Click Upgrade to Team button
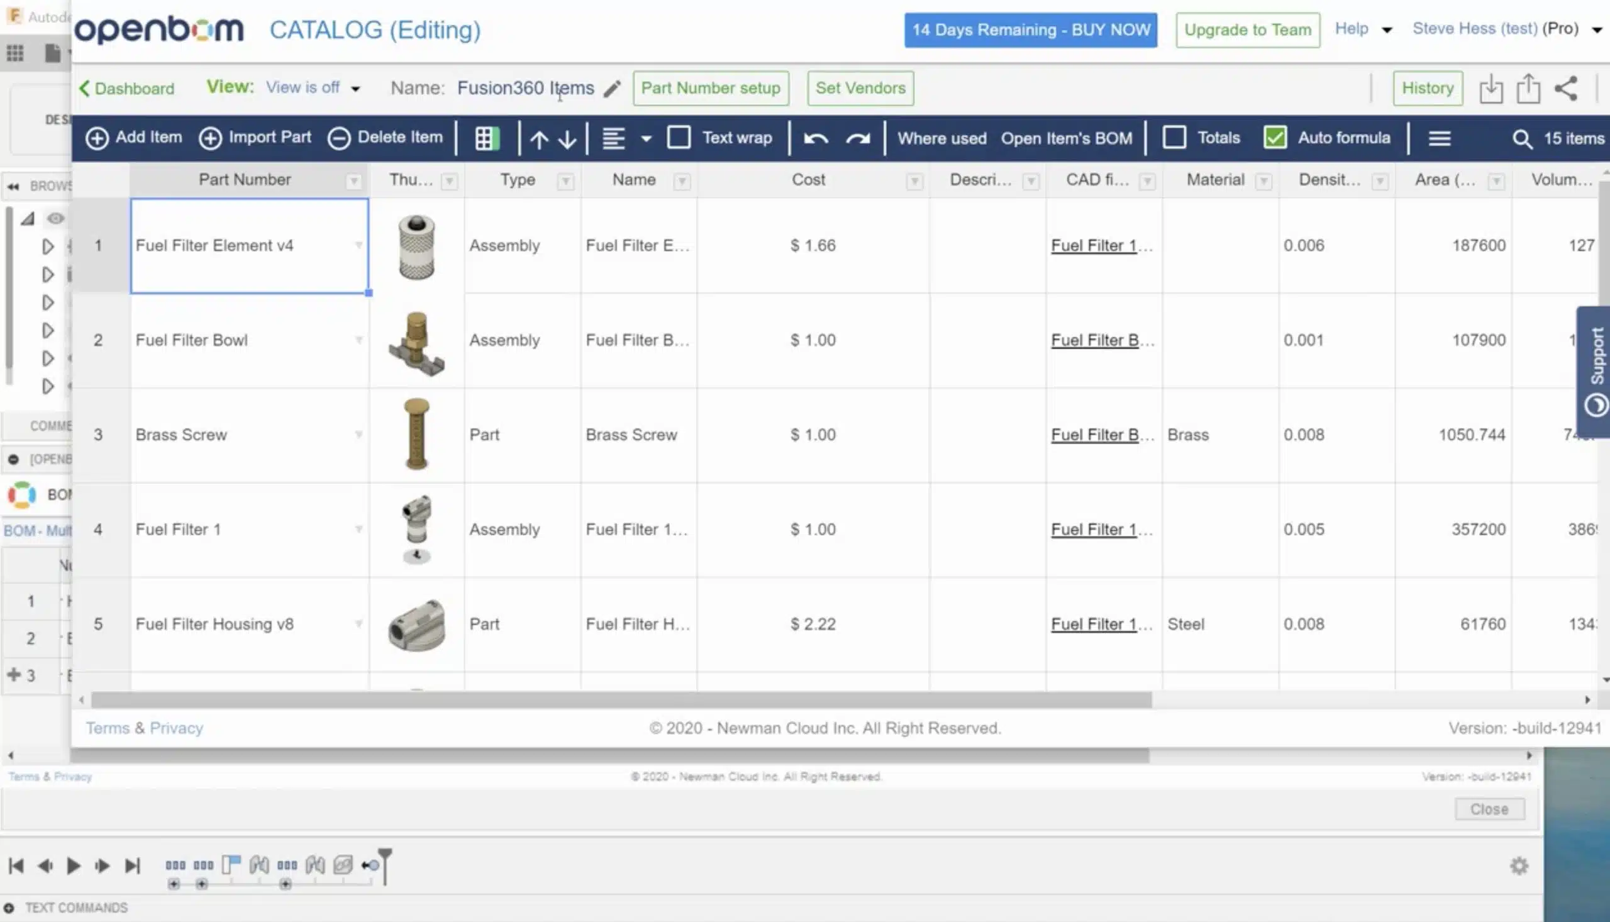The image size is (1610, 922). (x=1248, y=30)
